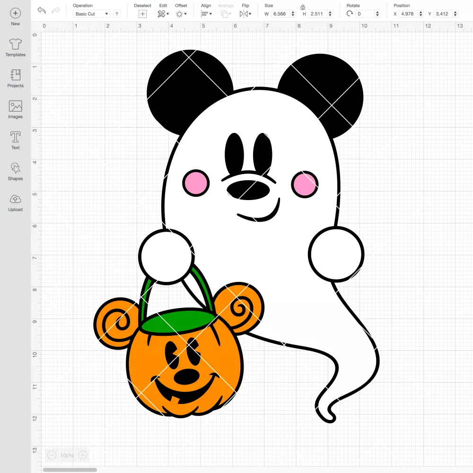Click the X position input field
This screenshot has height=473, width=473.
tap(409, 14)
